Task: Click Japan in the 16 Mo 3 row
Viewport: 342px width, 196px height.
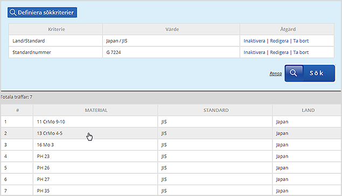Action: [282, 145]
